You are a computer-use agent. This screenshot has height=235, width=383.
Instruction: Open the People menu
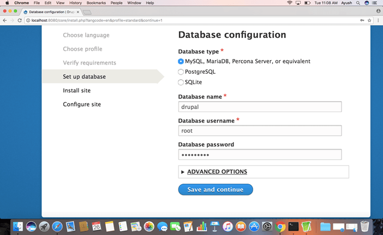pyautogui.click(x=117, y=3)
